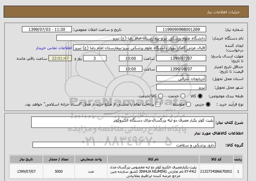Click the remaining days field showing 3
This screenshot has height=181, width=256.
(x=95, y=58)
